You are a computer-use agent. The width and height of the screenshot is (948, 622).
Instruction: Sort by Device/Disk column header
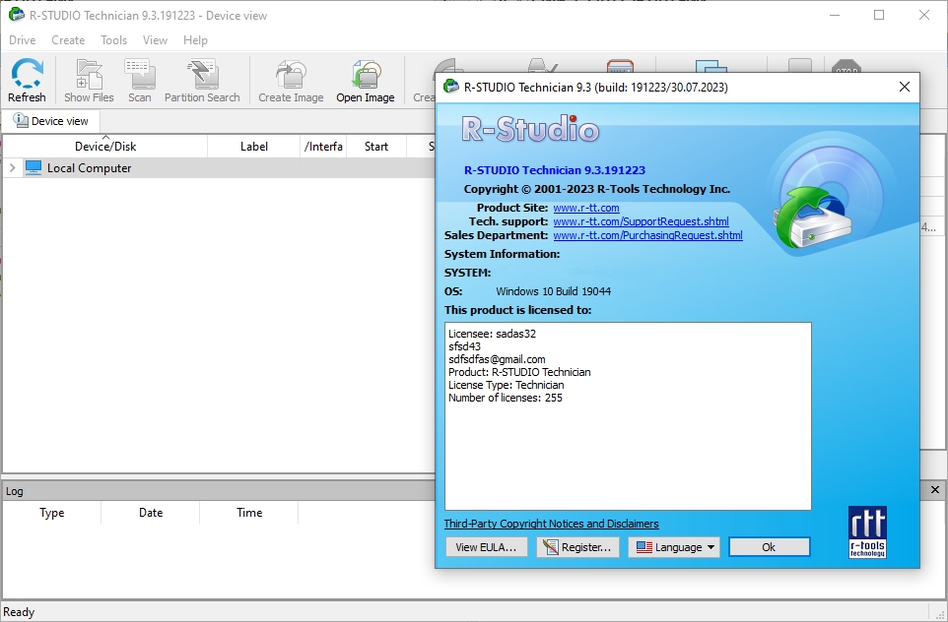click(105, 146)
